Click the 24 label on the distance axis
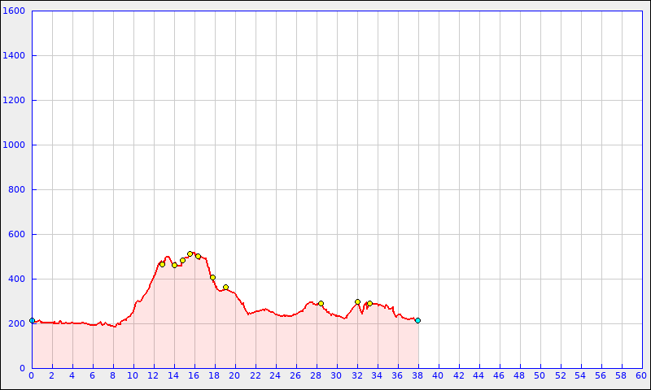This screenshot has height=390, width=651. point(275,375)
